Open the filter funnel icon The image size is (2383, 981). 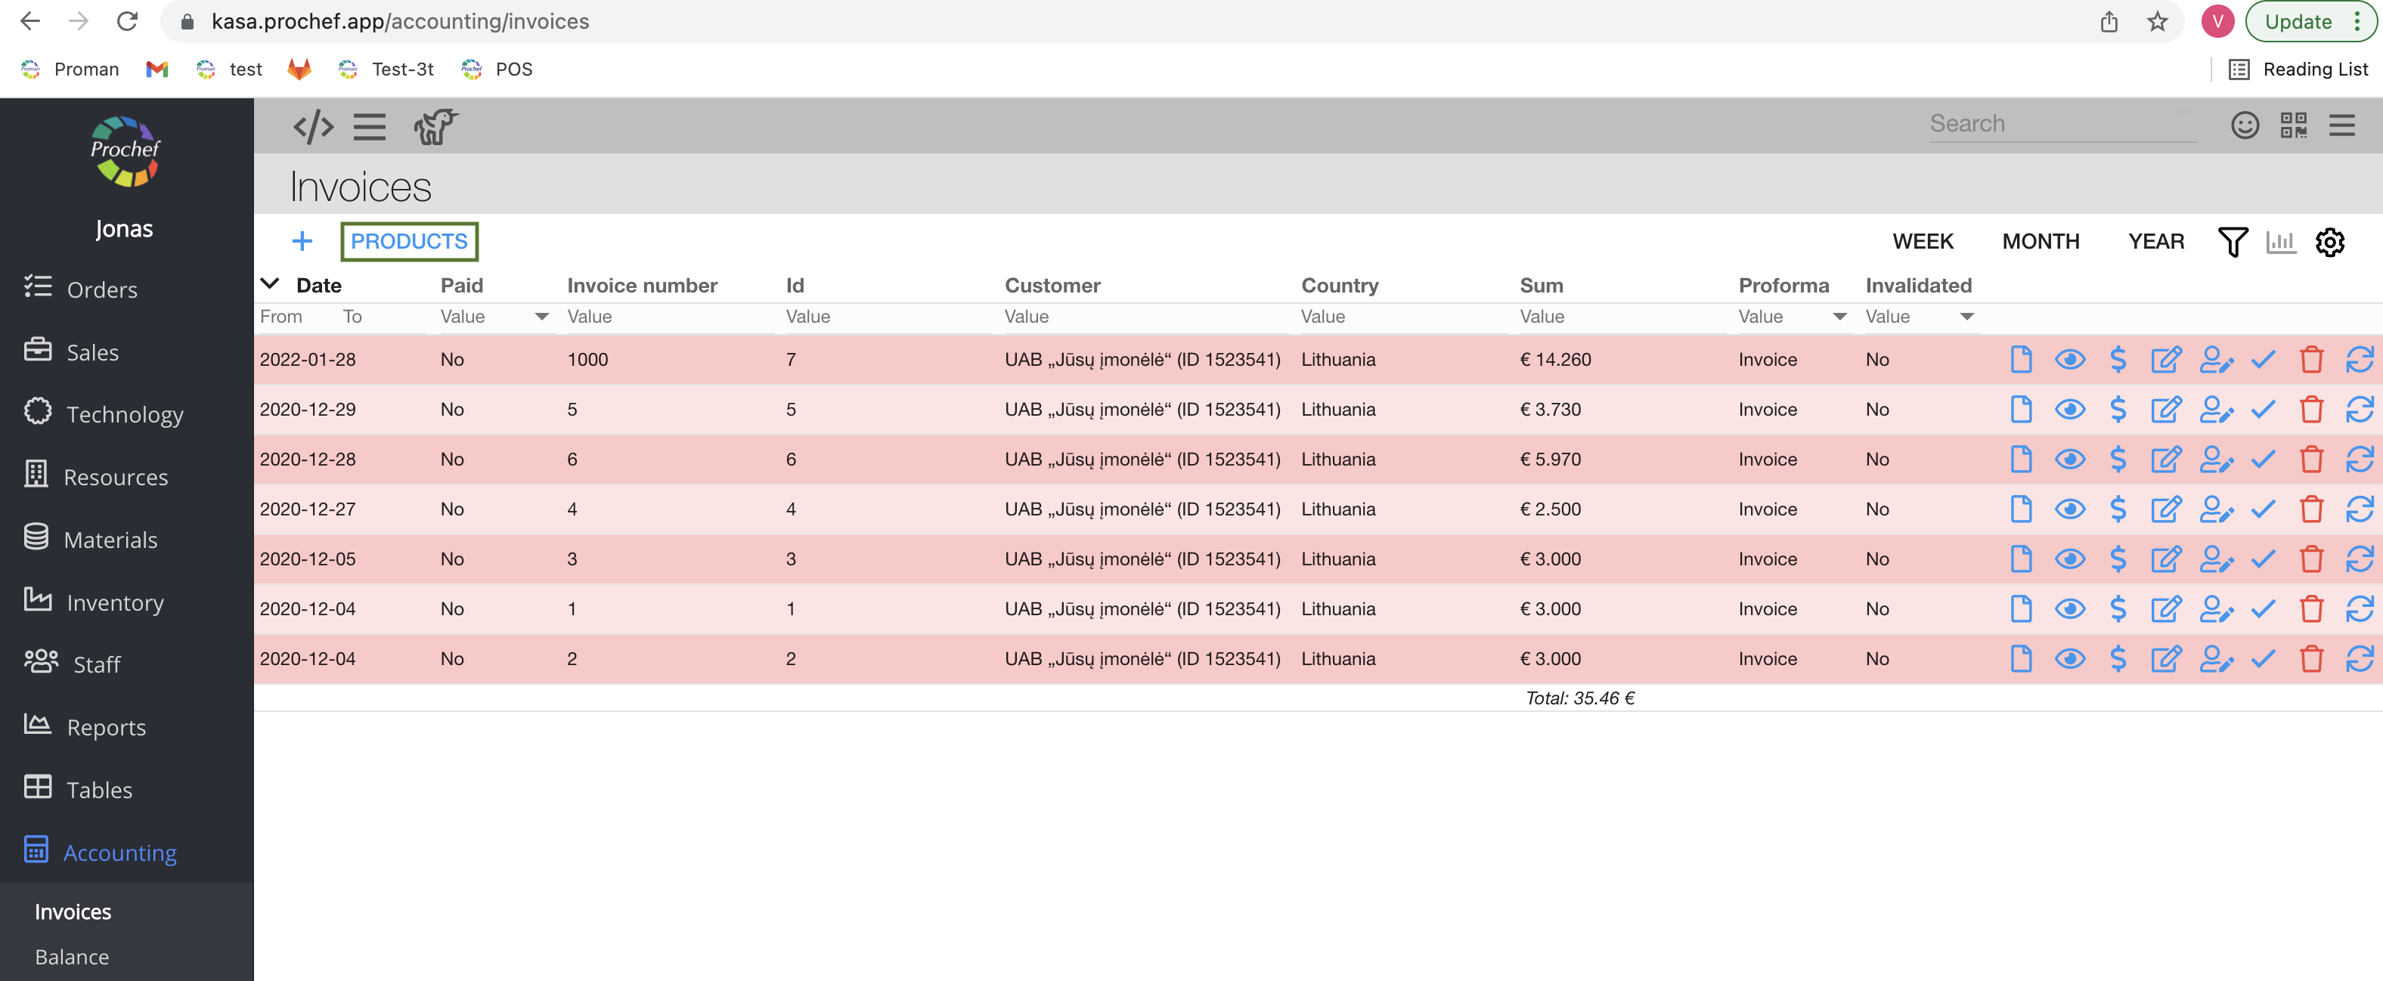pos(2233,243)
